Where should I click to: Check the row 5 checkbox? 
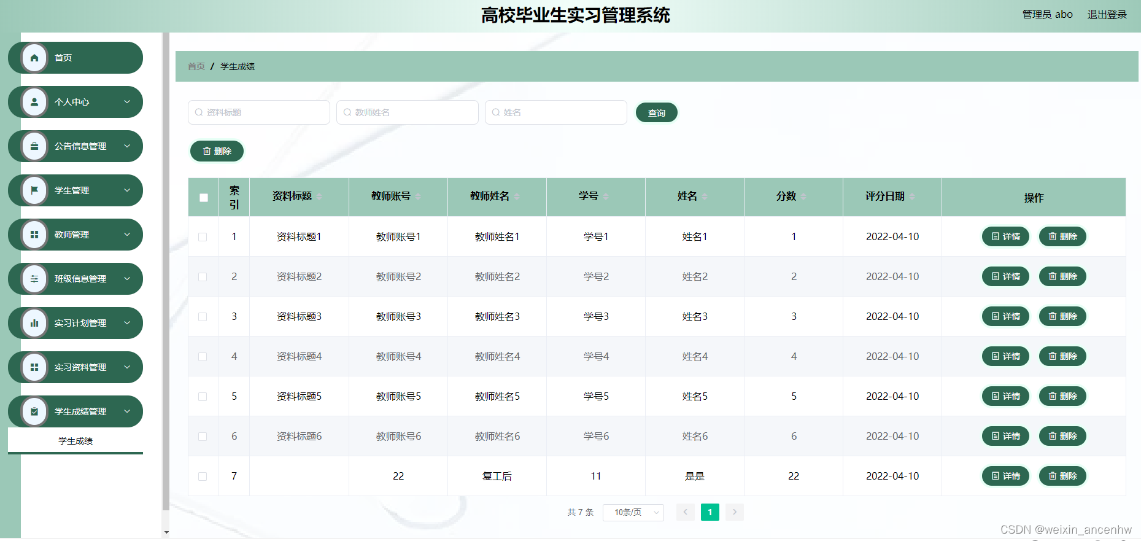(x=203, y=397)
